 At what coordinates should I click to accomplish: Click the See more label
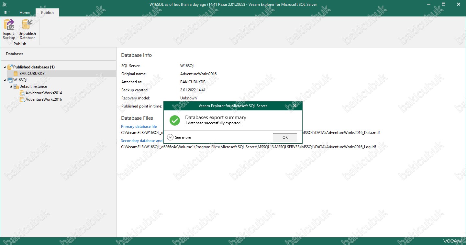click(x=183, y=138)
